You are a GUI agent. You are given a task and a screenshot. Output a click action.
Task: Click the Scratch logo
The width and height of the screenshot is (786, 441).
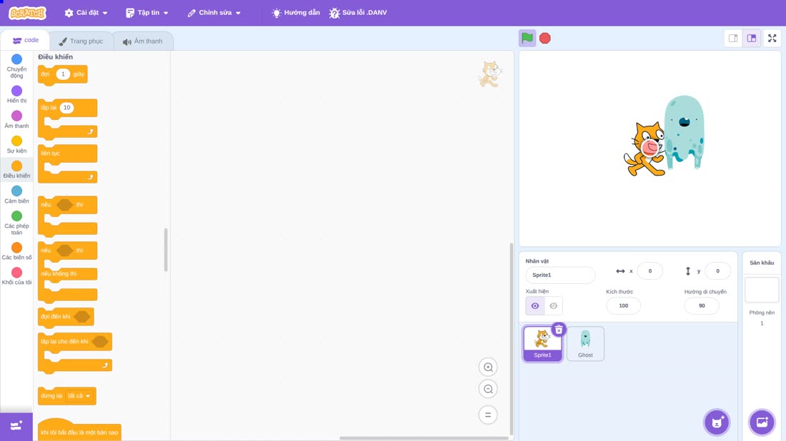[28, 13]
